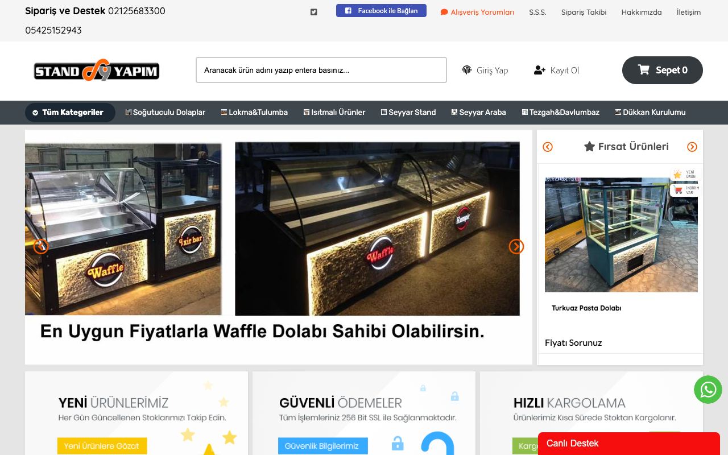The image size is (728, 455).
Task: Go to next Fırsat Ürünleri product
Action: [692, 147]
